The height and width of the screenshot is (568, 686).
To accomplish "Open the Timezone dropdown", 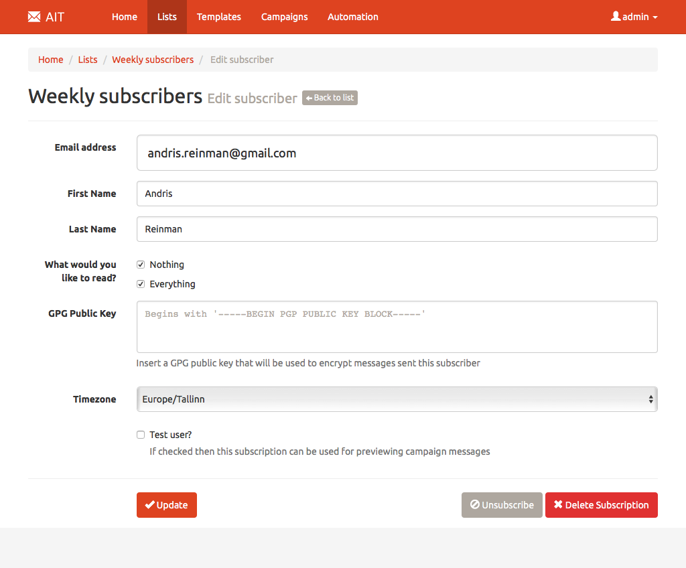I will [x=397, y=399].
